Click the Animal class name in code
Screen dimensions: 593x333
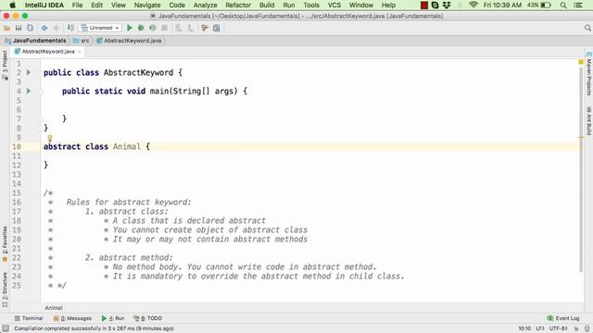pyautogui.click(x=127, y=146)
